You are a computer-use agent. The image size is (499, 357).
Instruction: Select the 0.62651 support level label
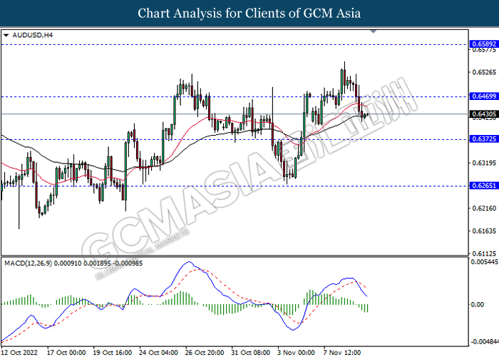coord(484,186)
